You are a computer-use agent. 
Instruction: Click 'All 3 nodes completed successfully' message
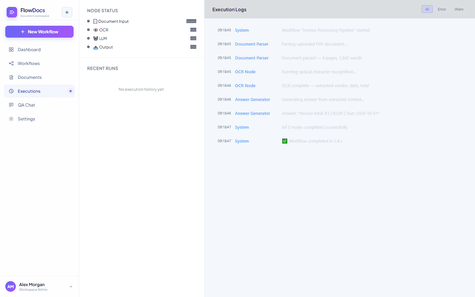pyautogui.click(x=314, y=127)
